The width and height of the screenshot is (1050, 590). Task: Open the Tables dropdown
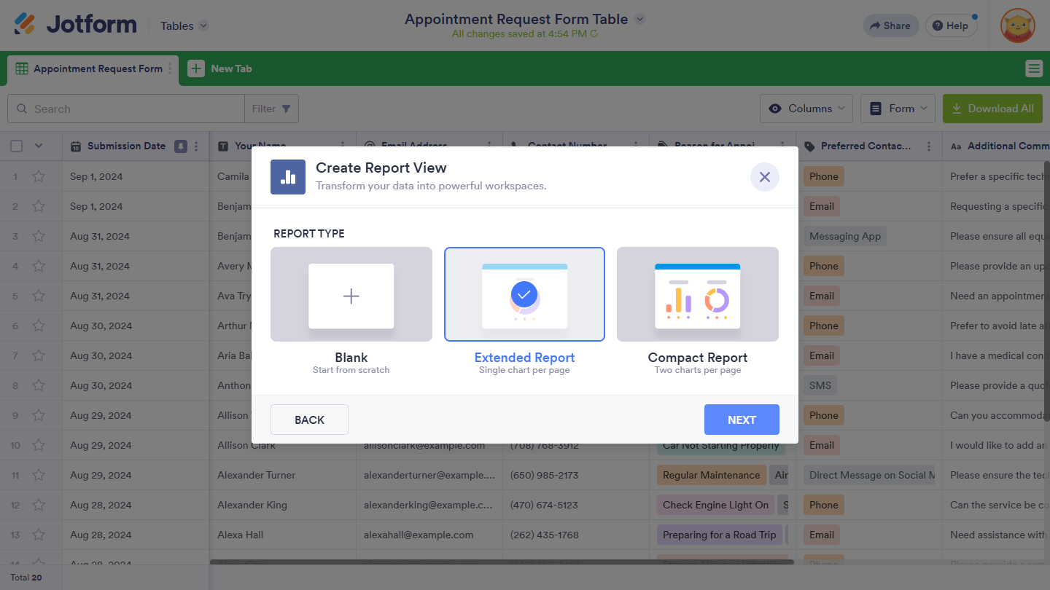pyautogui.click(x=183, y=25)
